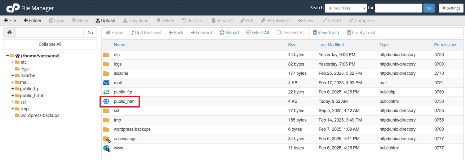Create a new folder with Folder button
The width and height of the screenshot is (465, 160).
(33, 20)
